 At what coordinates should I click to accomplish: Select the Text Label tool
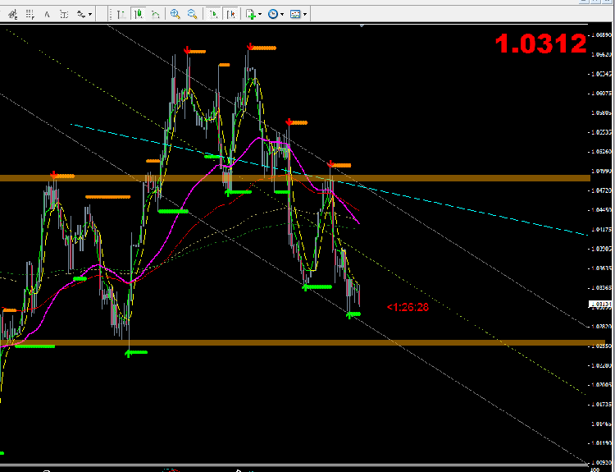64,15
